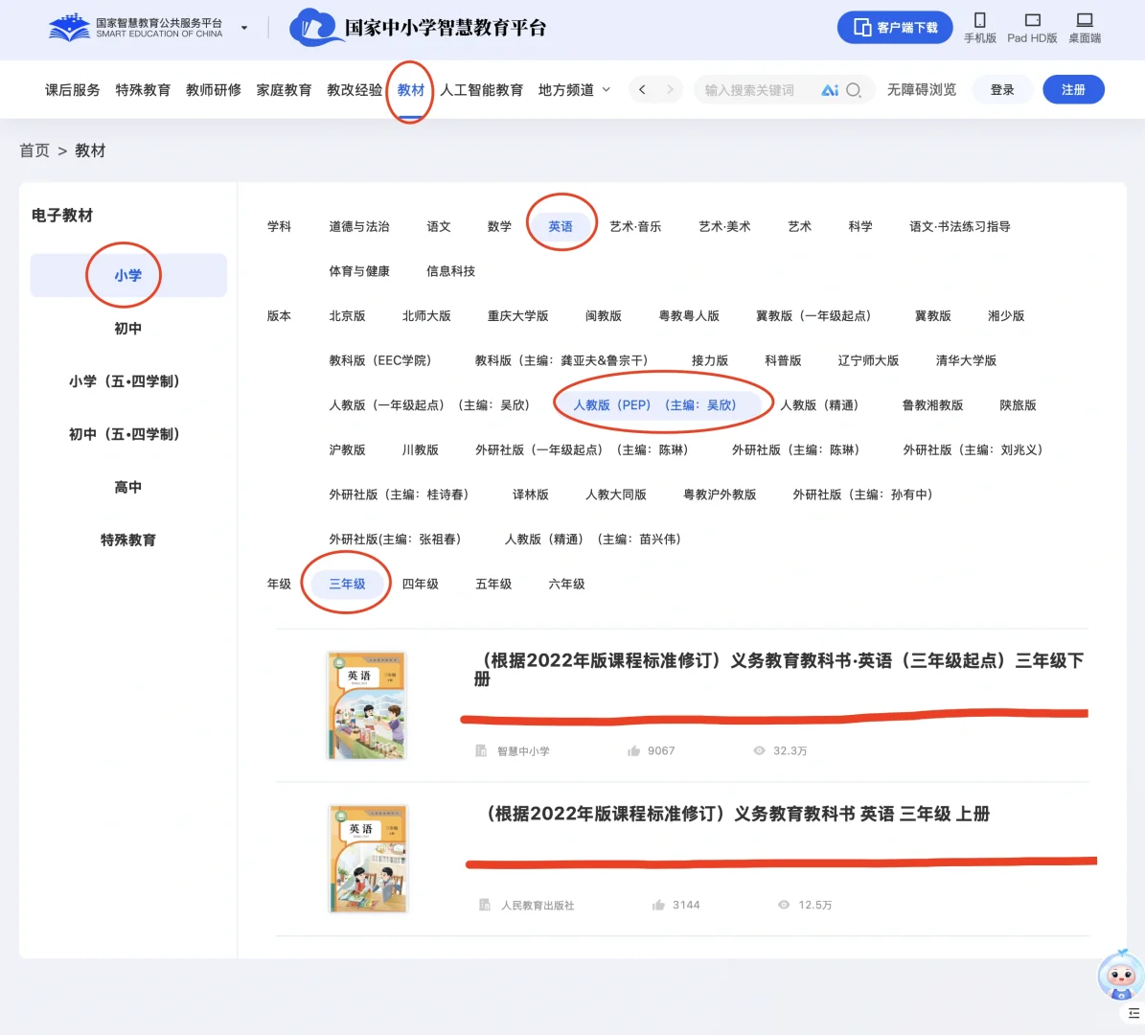Select grade 四年级
Screen dimensions: 1145x1035
421,584
